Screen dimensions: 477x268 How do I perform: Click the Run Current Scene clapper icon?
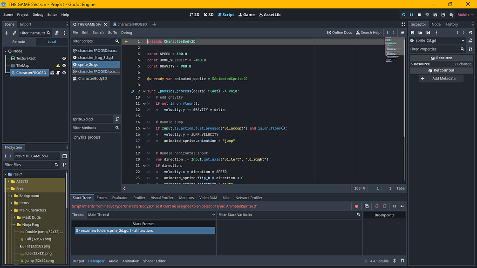(435, 14)
